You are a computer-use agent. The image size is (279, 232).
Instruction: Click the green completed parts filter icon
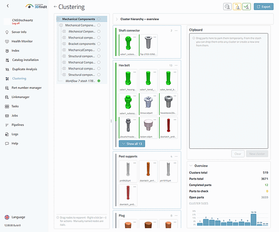(246, 7)
